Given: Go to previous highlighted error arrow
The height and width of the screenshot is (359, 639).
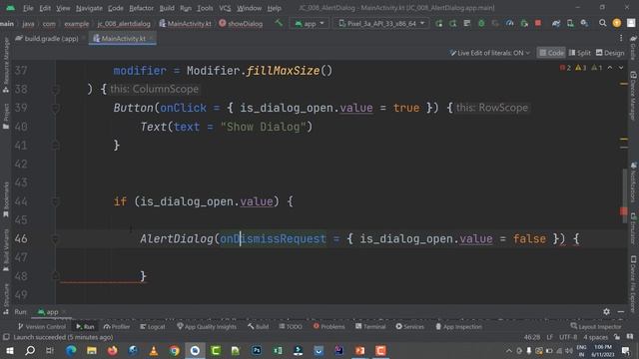Looking at the screenshot, I should click(x=610, y=68).
